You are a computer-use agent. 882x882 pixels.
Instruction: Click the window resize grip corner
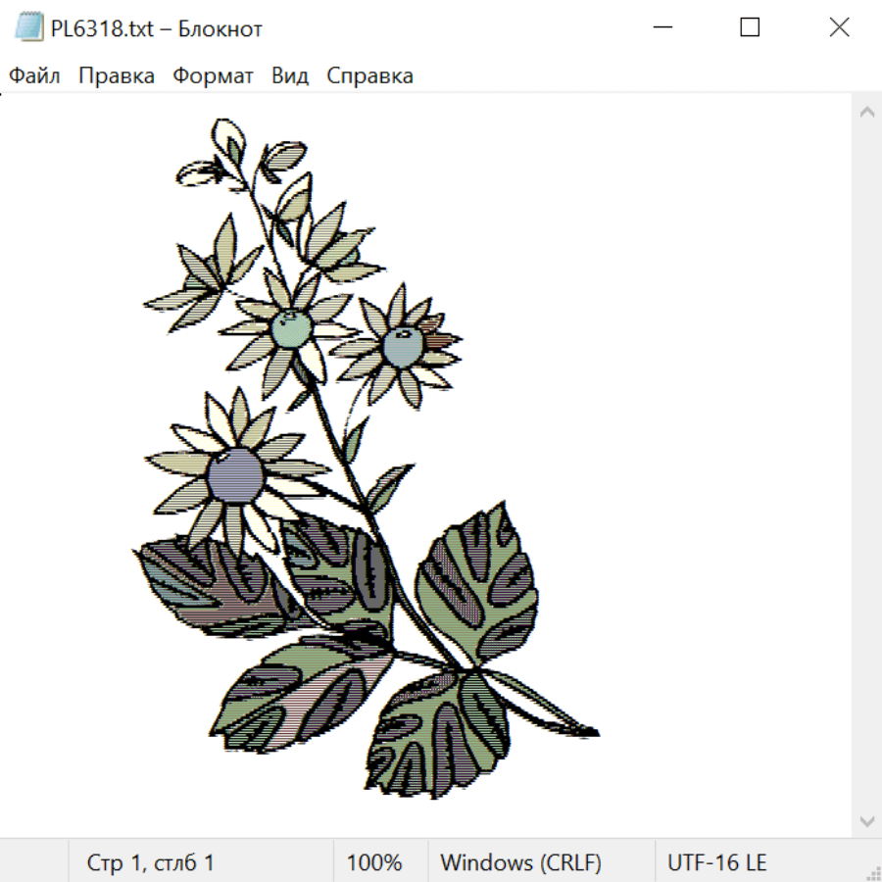pyautogui.click(x=871, y=871)
